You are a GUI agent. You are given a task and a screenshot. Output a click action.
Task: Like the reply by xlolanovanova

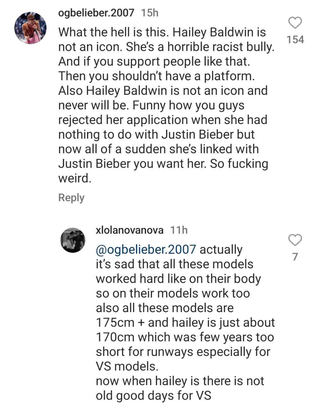[x=295, y=240]
